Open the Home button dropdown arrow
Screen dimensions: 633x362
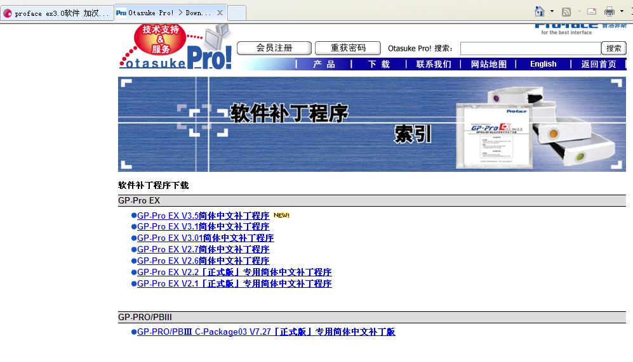click(x=552, y=11)
